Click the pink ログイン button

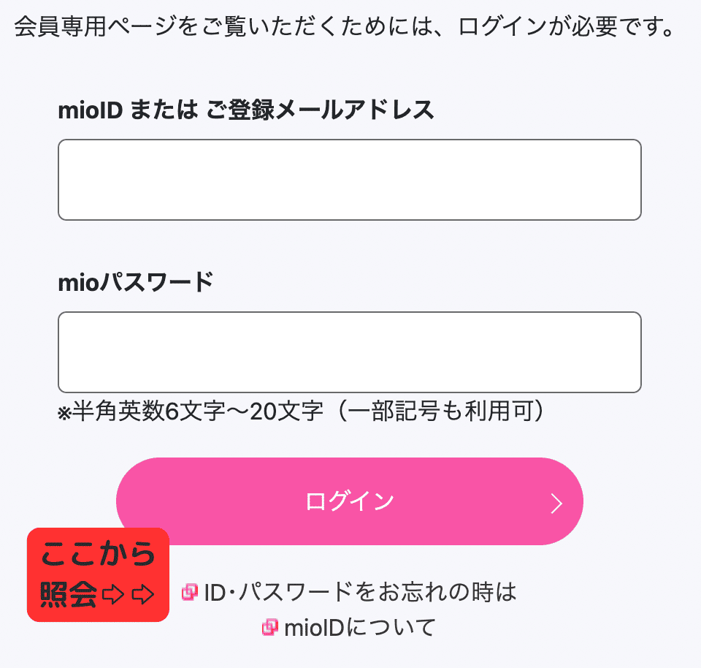(350, 501)
